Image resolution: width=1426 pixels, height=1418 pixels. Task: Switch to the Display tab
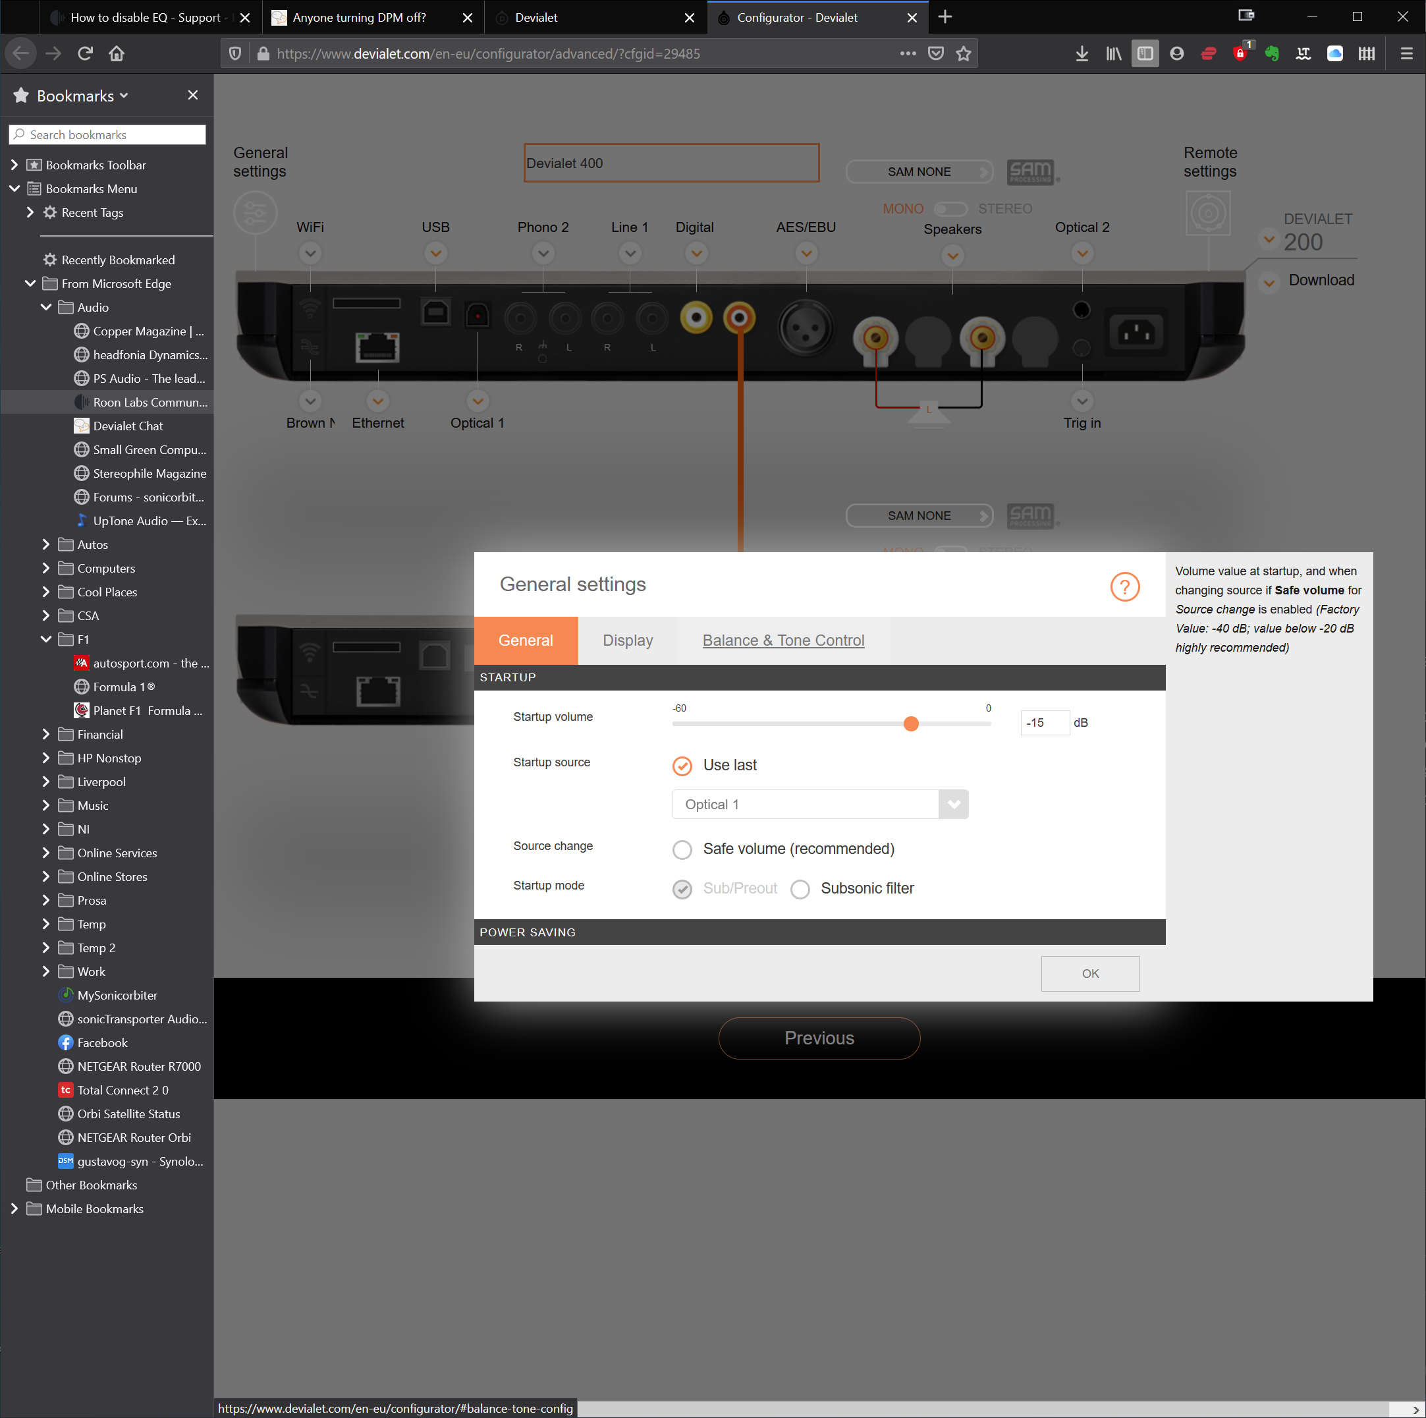(x=628, y=640)
